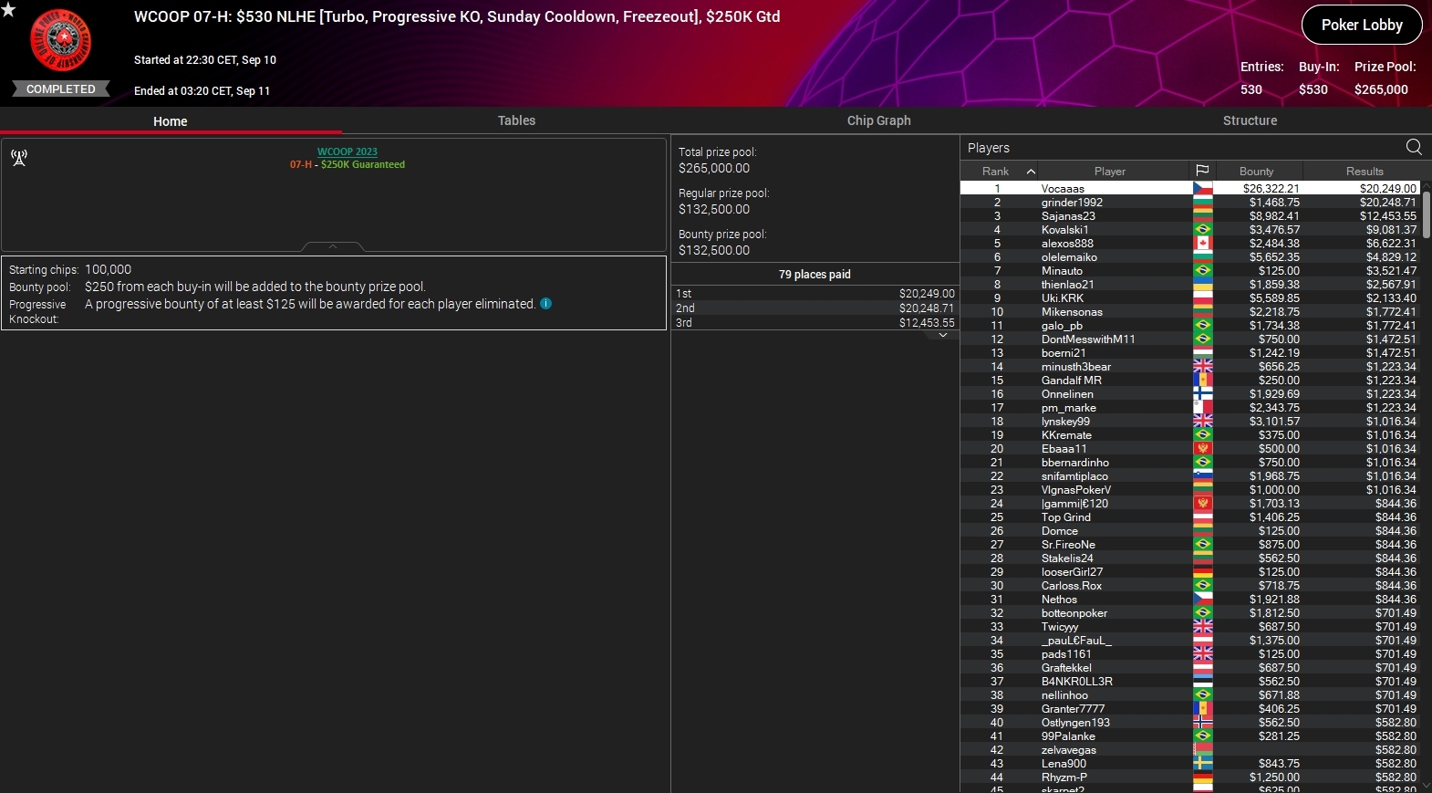
Task: Sort by Results column header
Action: click(1365, 171)
